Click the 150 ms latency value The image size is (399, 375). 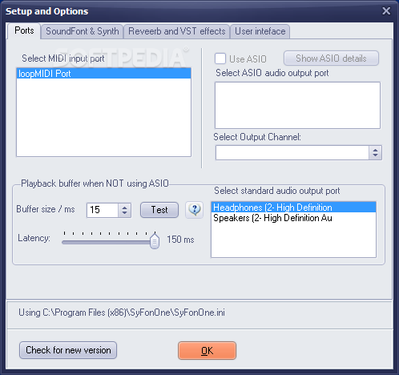[180, 240]
